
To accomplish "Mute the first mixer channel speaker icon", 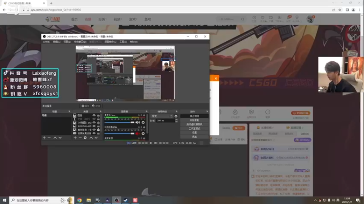I will point(137,122).
